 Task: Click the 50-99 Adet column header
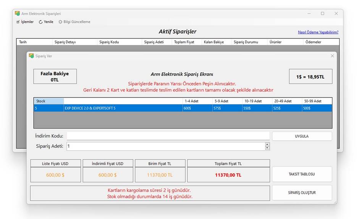tap(316, 101)
